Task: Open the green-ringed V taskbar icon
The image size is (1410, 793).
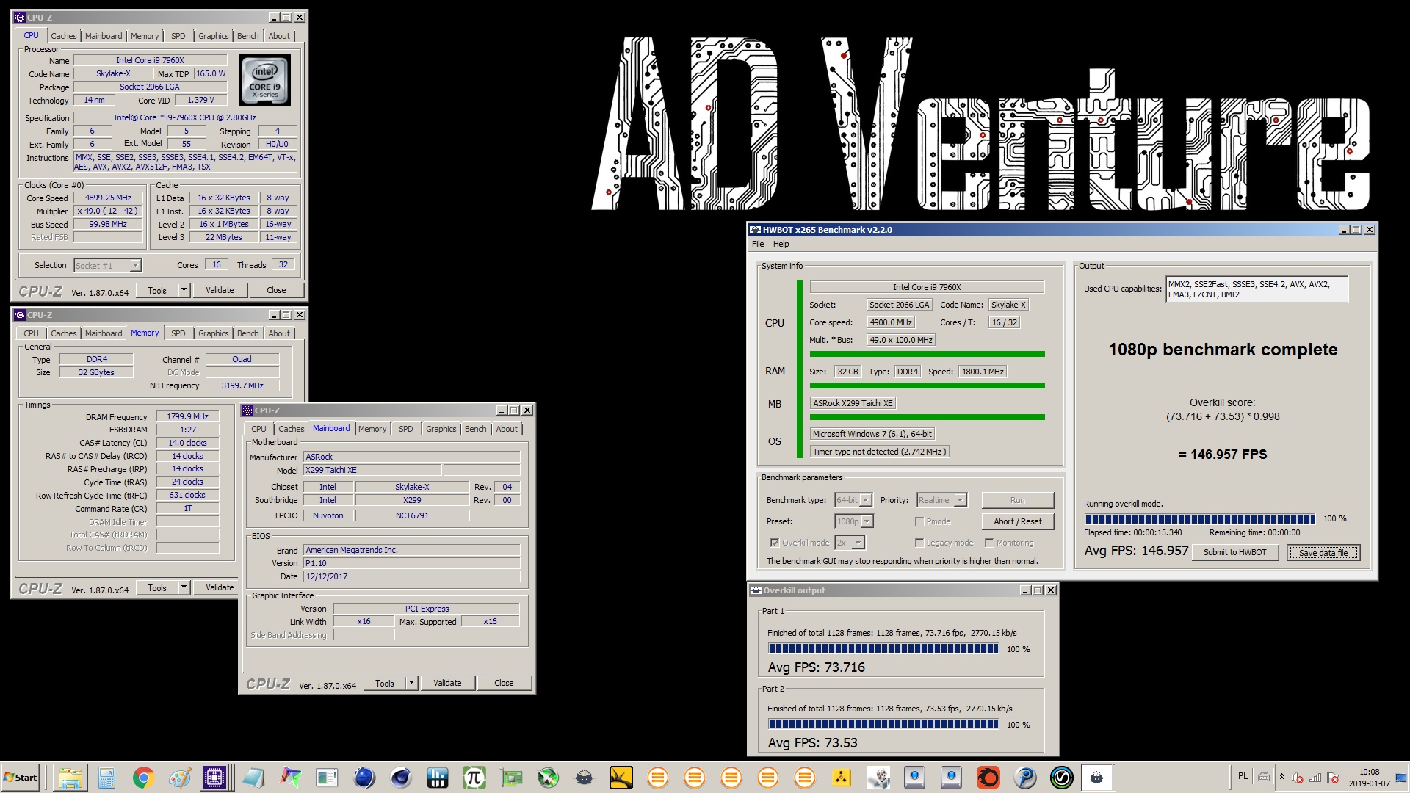Action: tap(1061, 778)
